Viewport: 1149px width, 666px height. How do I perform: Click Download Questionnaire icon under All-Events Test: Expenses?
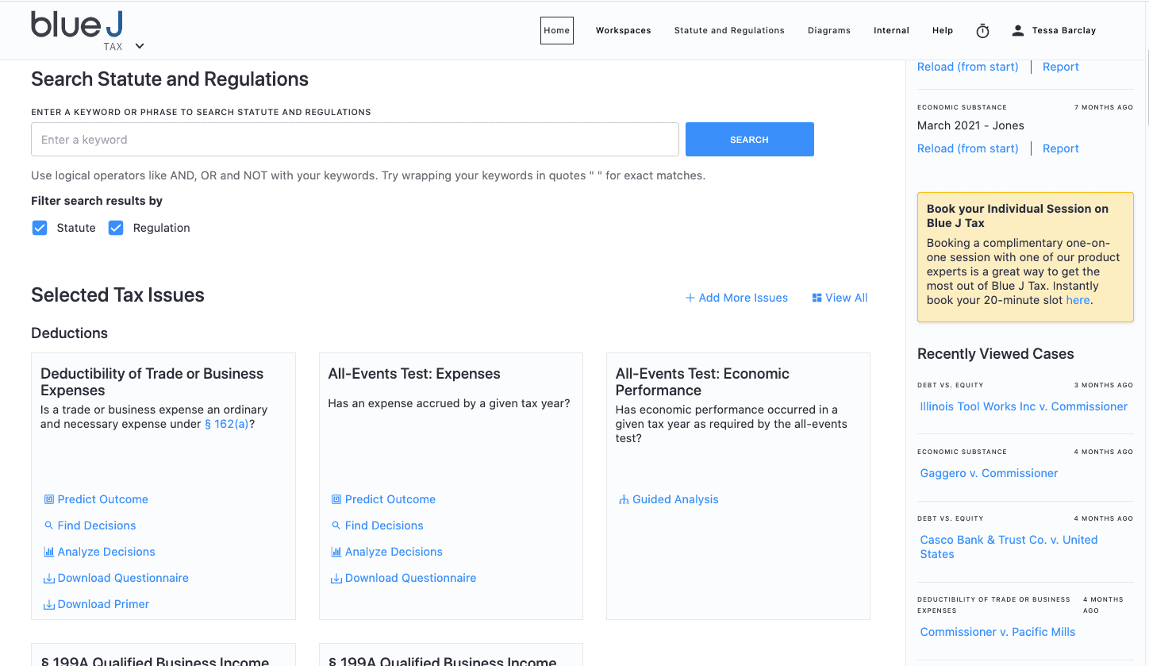336,579
